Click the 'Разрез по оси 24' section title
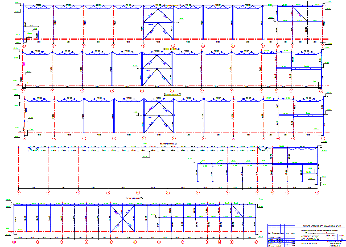 [x=134, y=198]
